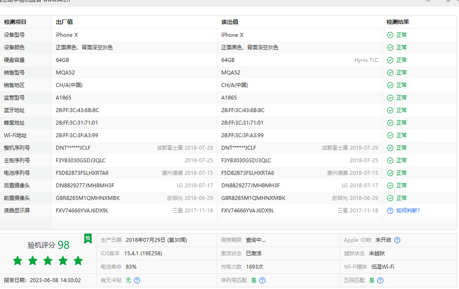Click the help icon next to 五码匹配

[380, 280]
